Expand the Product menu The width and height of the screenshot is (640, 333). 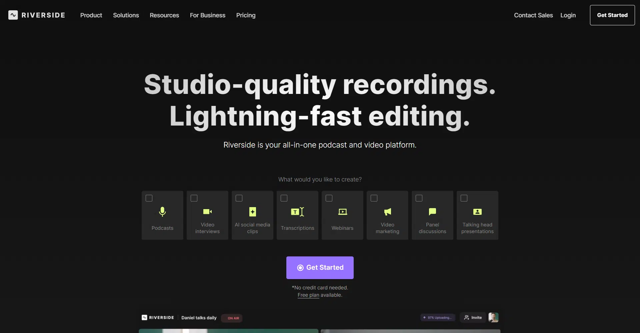[91, 15]
